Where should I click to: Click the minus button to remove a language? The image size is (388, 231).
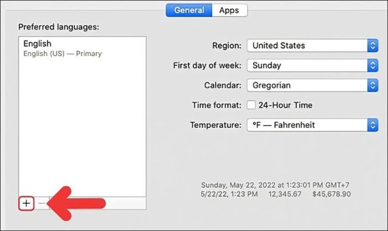(x=42, y=203)
